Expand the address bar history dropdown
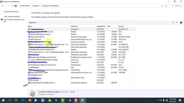184x103 pixels. coord(162,6)
